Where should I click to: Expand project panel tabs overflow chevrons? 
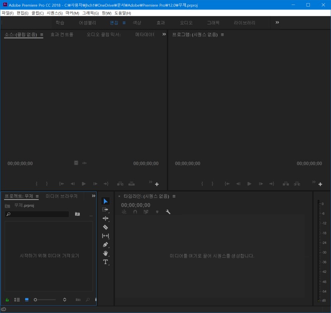pos(94,196)
